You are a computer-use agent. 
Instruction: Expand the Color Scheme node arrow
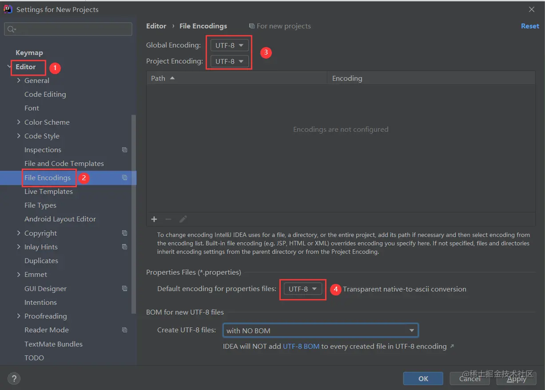tap(19, 122)
